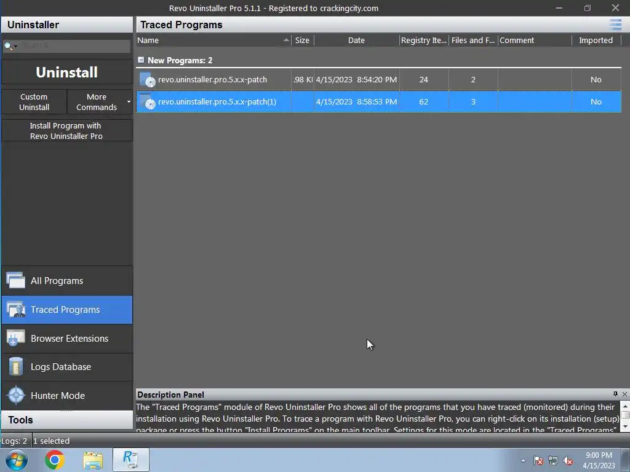
Task: Click Install Program with Revo Uninstaller Pro
Action: click(66, 131)
